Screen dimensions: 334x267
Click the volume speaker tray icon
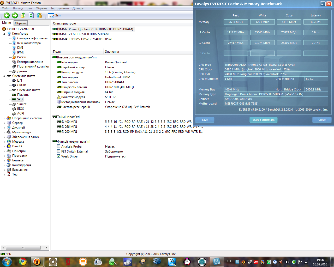coord(287,262)
